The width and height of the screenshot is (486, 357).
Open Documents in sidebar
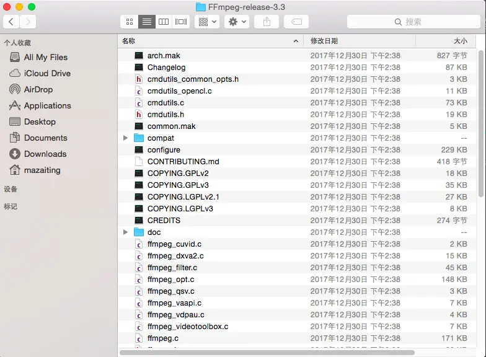[x=38, y=138]
